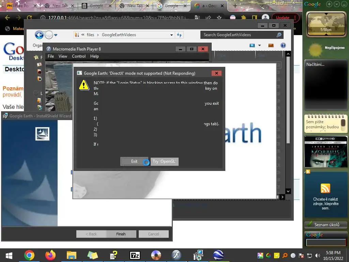This screenshot has width=349, height=262.
Task: Click the Explorer vertical scrollbar up arrow
Action: click(288, 54)
